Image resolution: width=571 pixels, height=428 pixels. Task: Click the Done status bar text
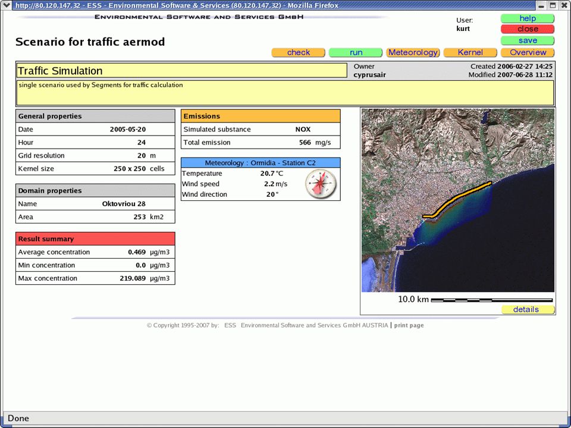[18, 418]
